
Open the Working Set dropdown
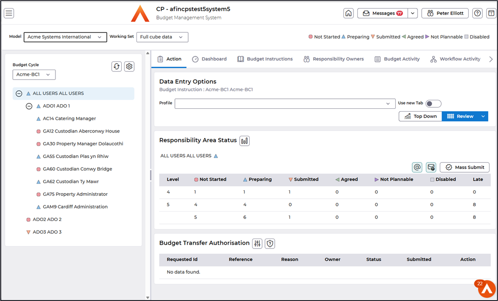(x=162, y=37)
